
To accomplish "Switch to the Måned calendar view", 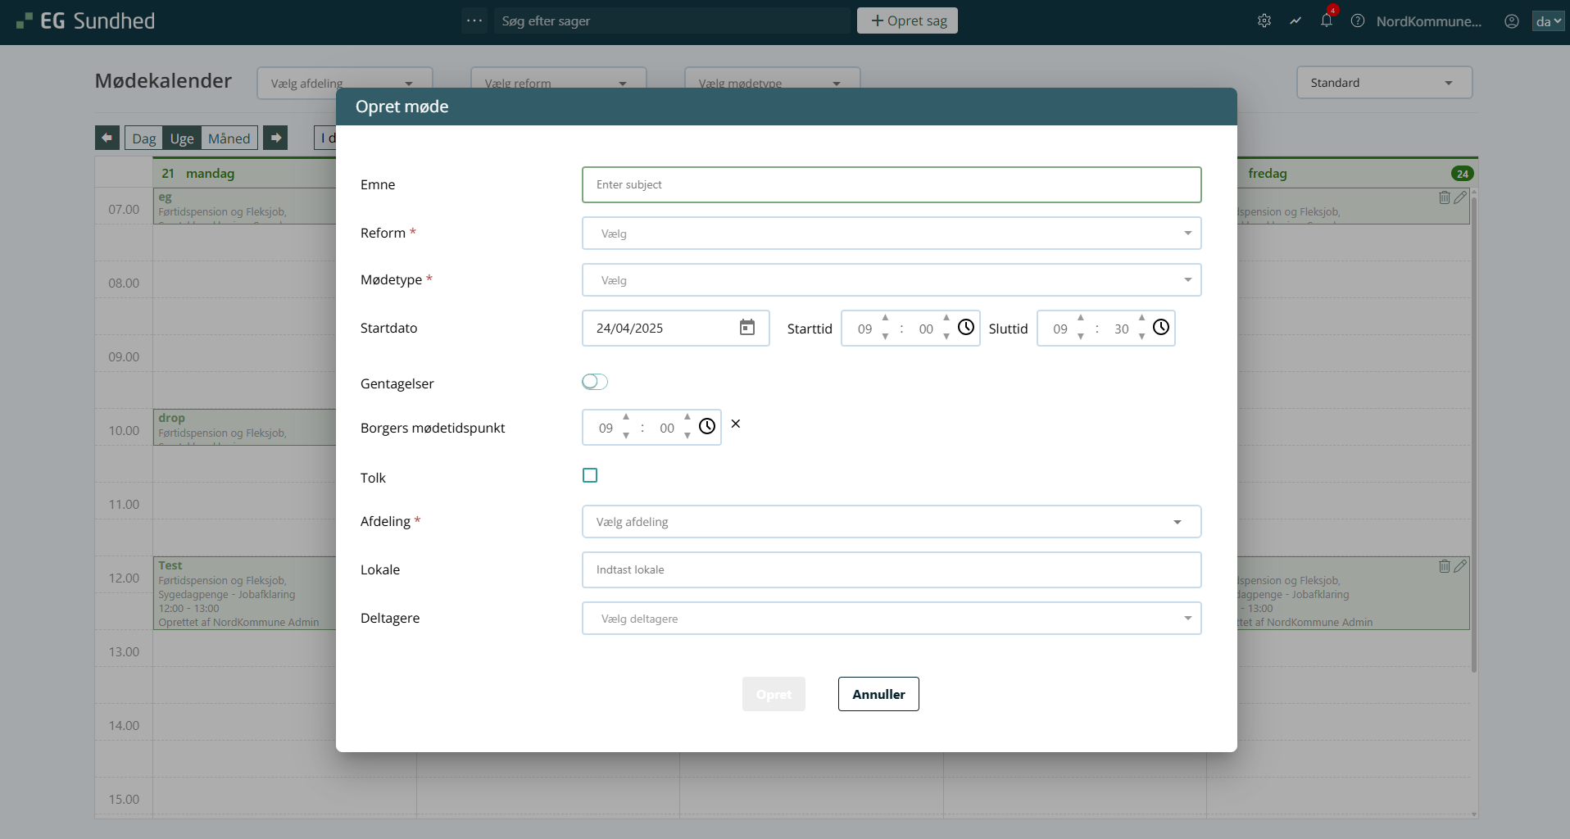I will 229,138.
